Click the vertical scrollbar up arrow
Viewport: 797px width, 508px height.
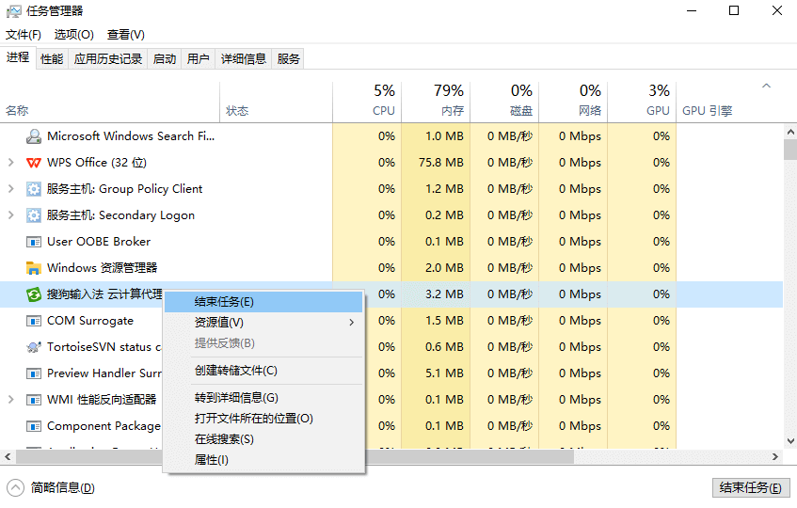[790, 132]
